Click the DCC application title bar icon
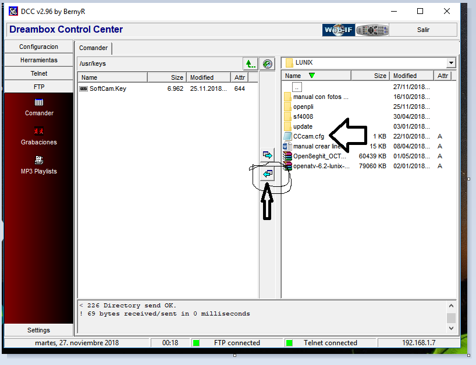This screenshot has height=365, width=476. pos(13,12)
